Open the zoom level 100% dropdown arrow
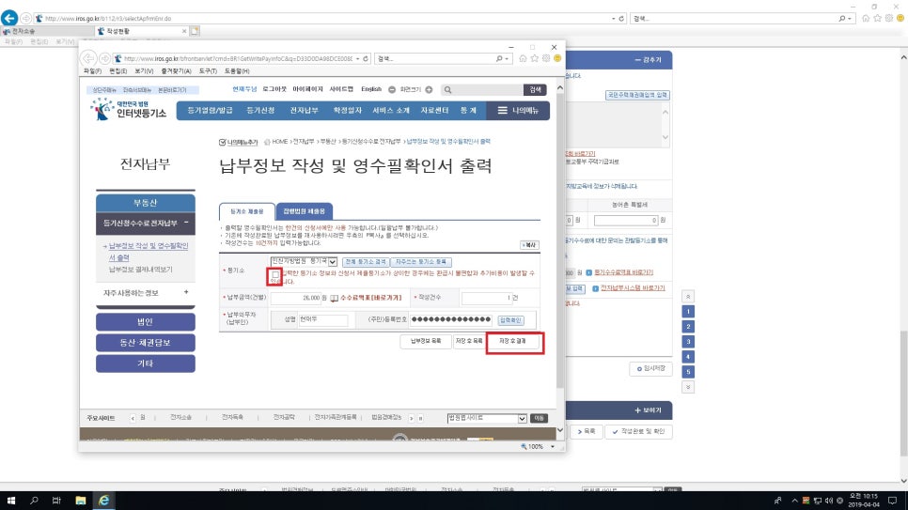This screenshot has height=510, width=908. tap(553, 447)
